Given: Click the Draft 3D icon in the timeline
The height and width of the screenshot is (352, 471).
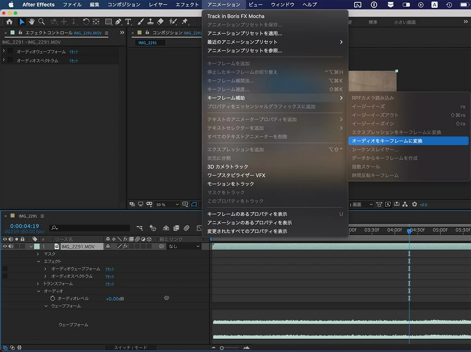Looking at the screenshot, I should (x=153, y=228).
